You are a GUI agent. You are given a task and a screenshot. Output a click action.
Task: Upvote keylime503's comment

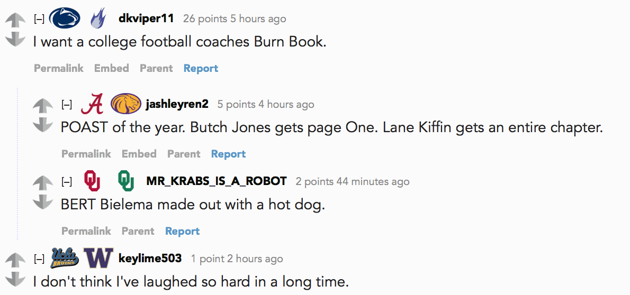pyautogui.click(x=15, y=259)
